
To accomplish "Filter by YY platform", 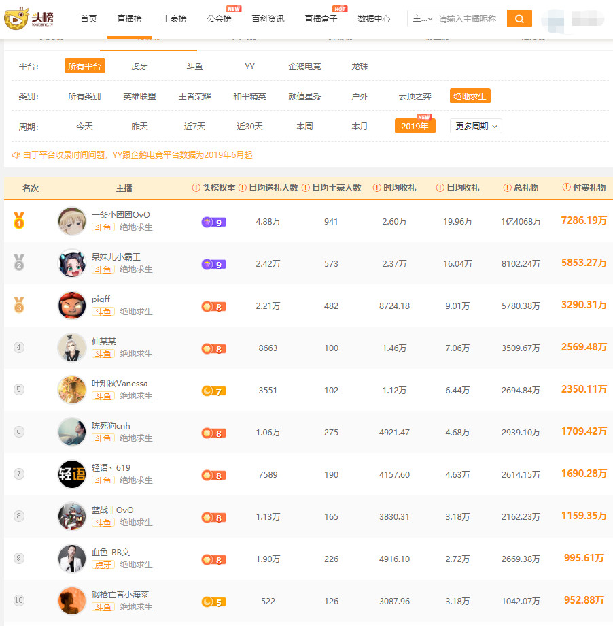I will [x=249, y=66].
